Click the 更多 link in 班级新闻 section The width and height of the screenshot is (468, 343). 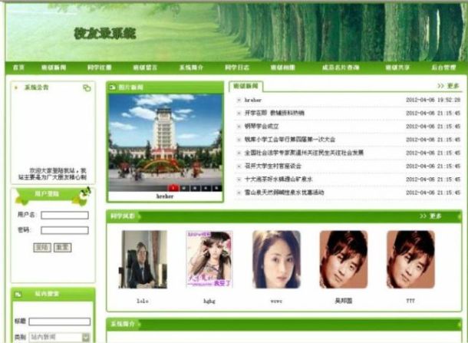448,87
